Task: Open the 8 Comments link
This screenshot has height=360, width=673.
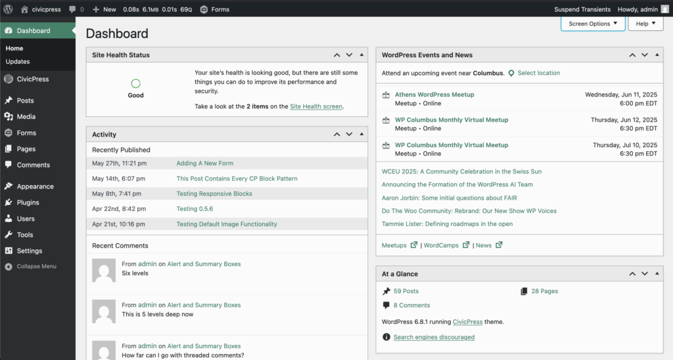Action: (x=411, y=305)
